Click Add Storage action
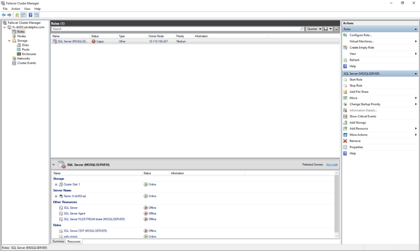420x251 pixels. point(358,122)
